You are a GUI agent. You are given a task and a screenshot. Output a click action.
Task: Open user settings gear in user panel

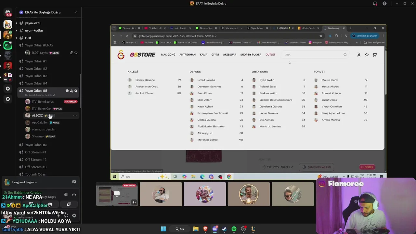pyautogui.click(x=74, y=215)
